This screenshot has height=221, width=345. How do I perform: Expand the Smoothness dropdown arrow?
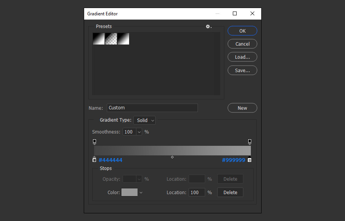click(x=139, y=132)
